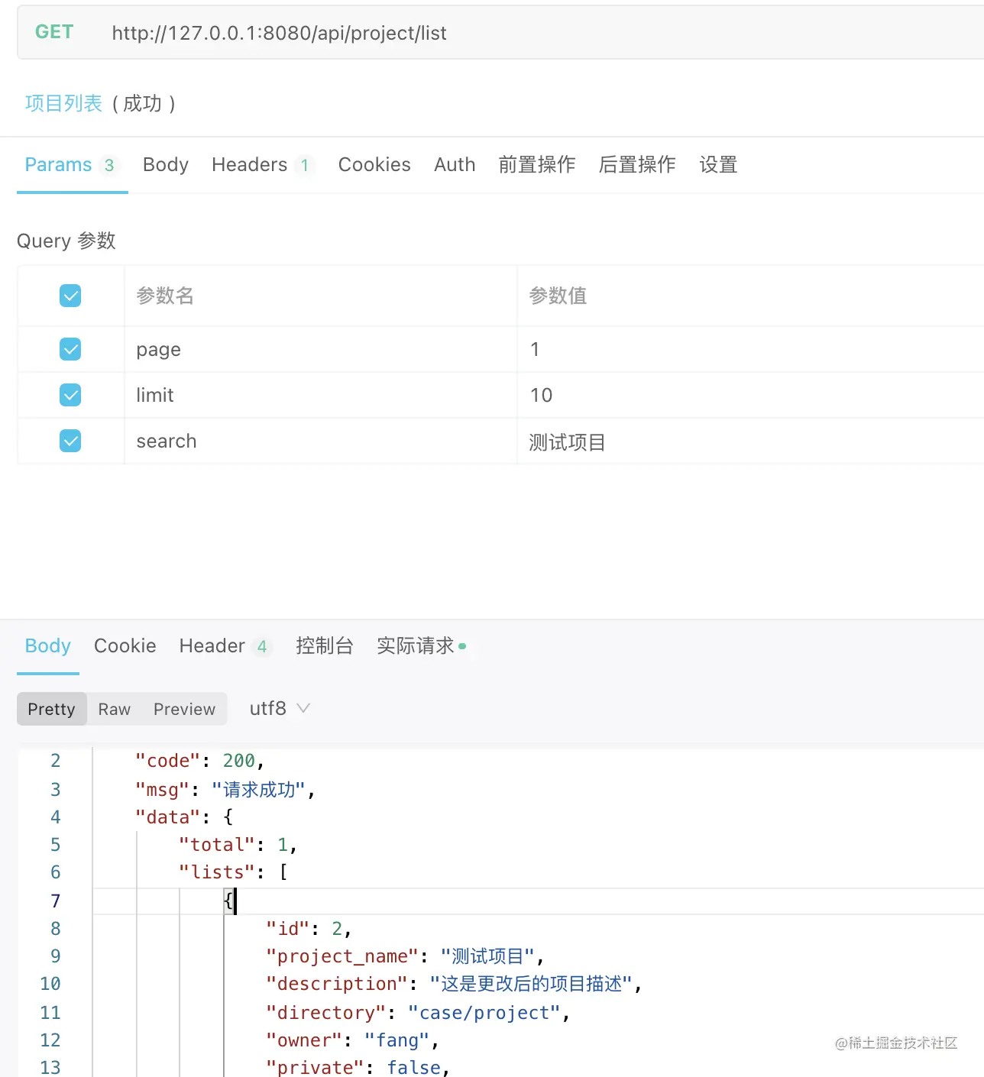The image size is (984, 1077).
Task: Click the "directory": "case/project" line
Action: tap(418, 1012)
